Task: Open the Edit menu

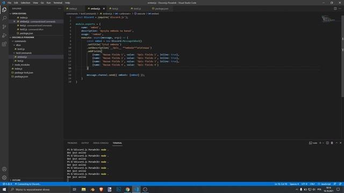Action: point(16,3)
